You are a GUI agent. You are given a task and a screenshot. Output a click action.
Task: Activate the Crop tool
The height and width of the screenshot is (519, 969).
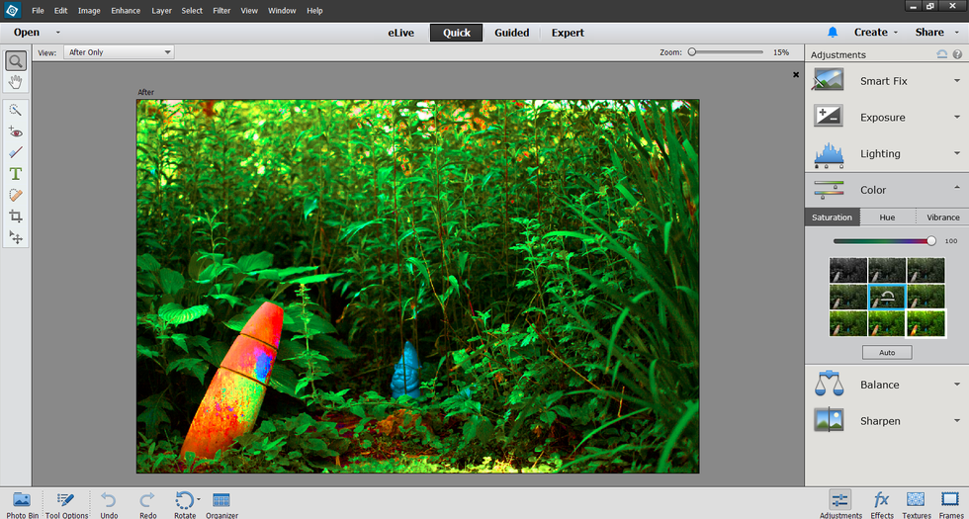pyautogui.click(x=16, y=216)
